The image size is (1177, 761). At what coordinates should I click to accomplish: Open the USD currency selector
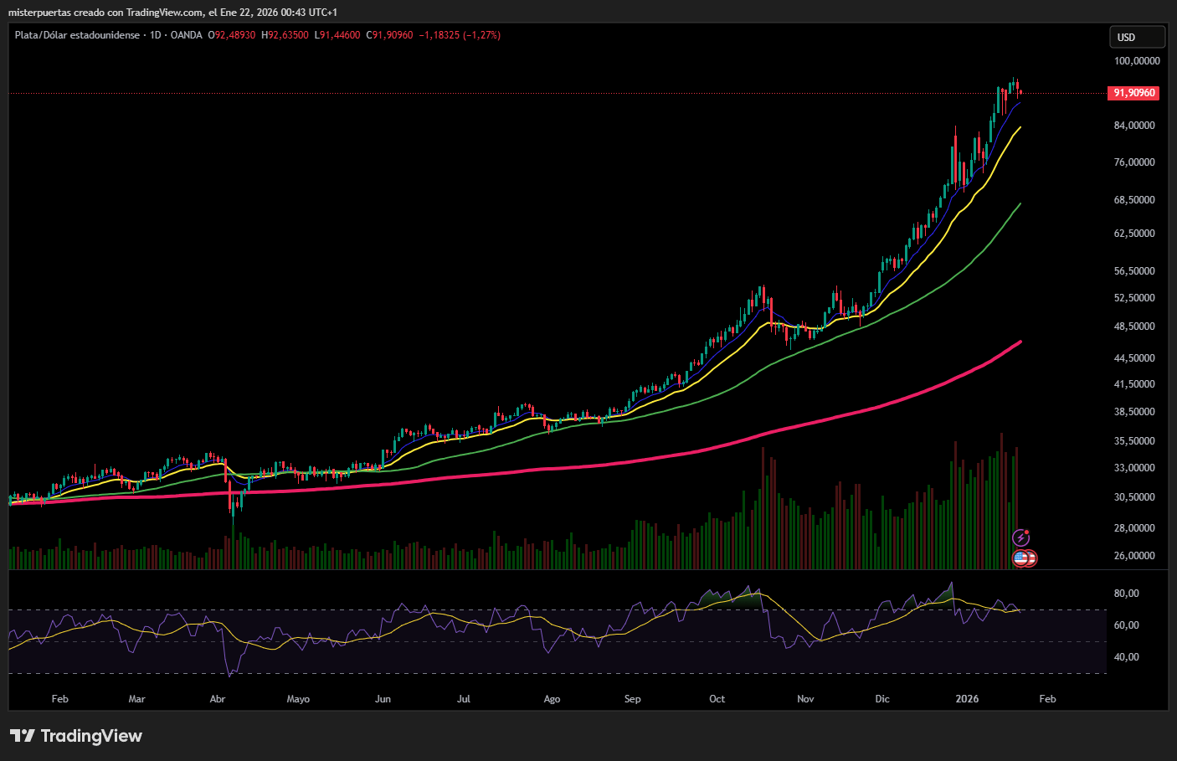pyautogui.click(x=1137, y=37)
